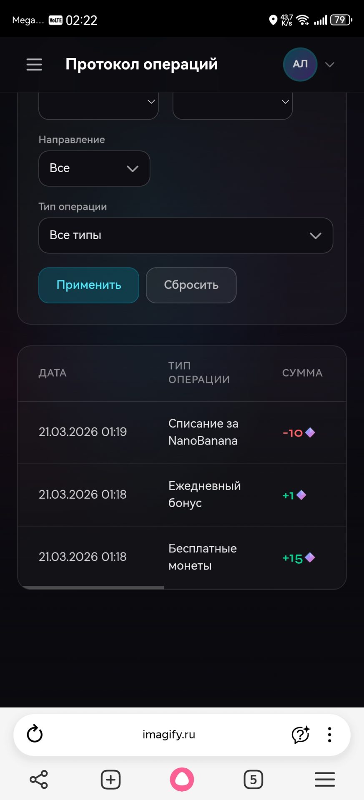Reload the page with refresh icon
Viewport: 364px width, 800px height.
pos(35,734)
